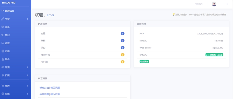Click the 待审评论 row label
Image resolution: width=233 pixels, height=99 pixels.
[45, 55]
